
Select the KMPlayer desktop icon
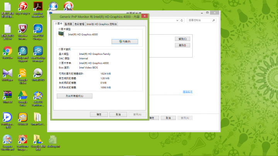coord(7,75)
